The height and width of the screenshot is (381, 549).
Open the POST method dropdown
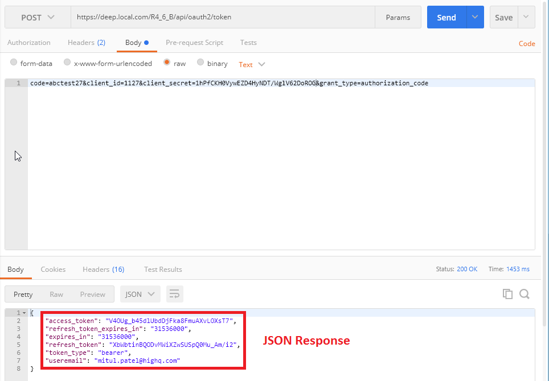coord(38,18)
